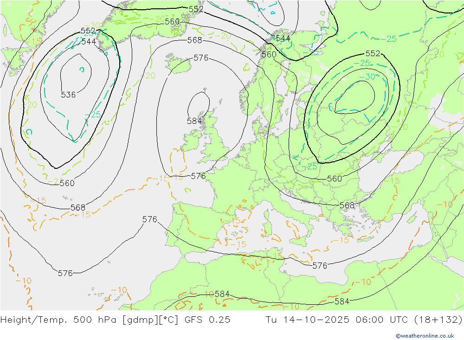Click the '[gdmp][°C]' units text
Viewport: 464px width, 340px height.
(x=150, y=320)
